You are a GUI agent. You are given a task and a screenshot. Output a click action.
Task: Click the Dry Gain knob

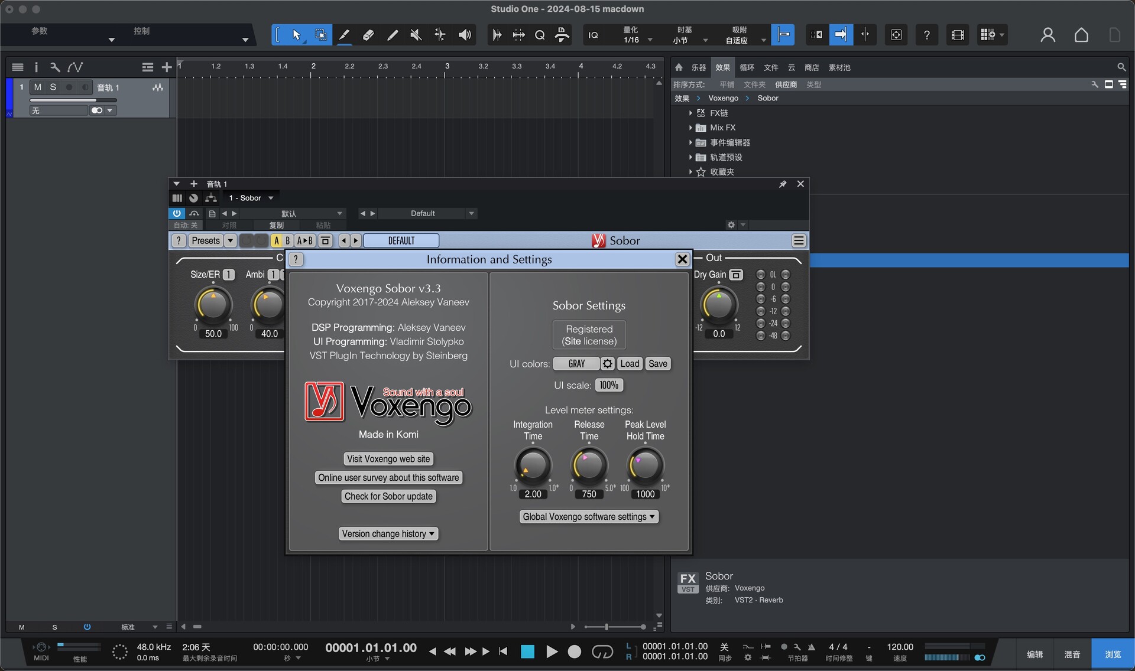coord(719,305)
